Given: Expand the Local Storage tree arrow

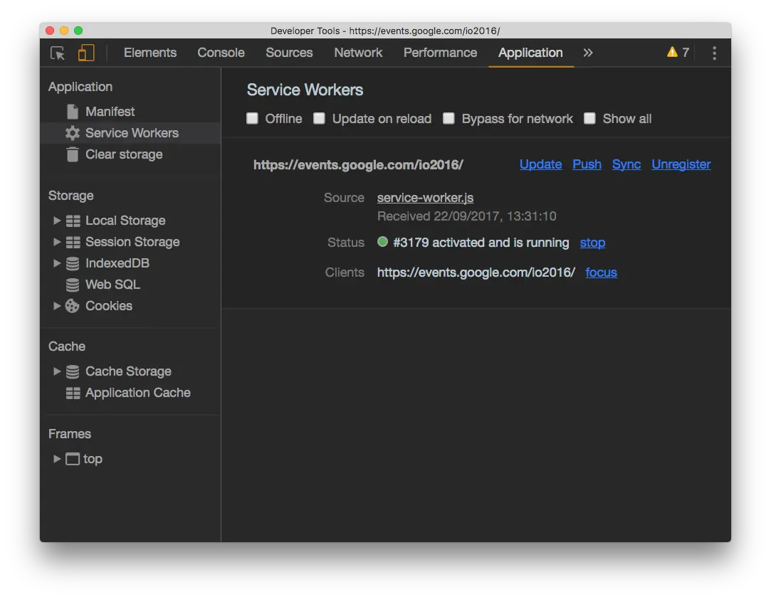Looking at the screenshot, I should coord(56,221).
